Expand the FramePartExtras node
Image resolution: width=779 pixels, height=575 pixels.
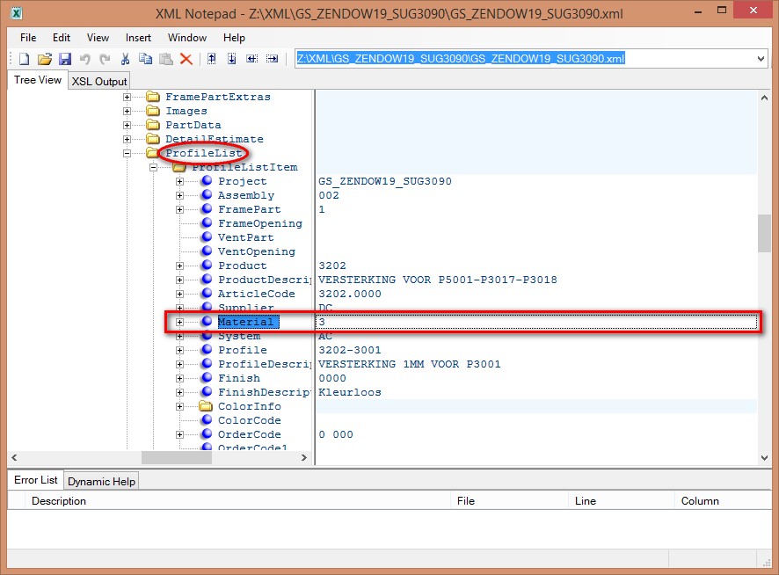coord(127,97)
